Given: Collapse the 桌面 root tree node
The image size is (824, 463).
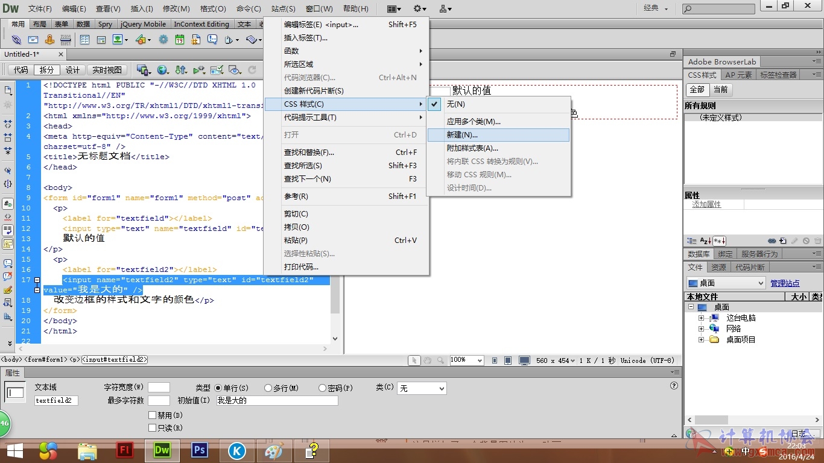Looking at the screenshot, I should 690,307.
